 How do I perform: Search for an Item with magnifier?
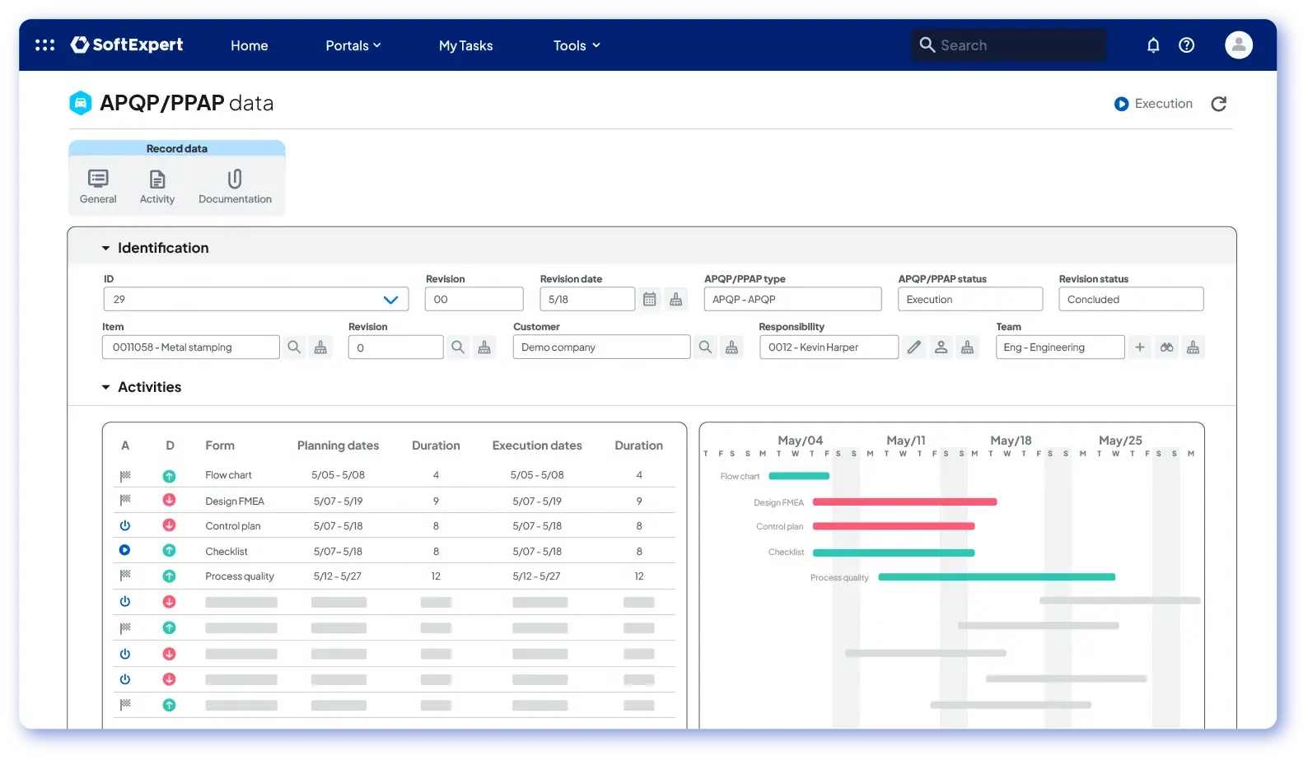coord(294,347)
